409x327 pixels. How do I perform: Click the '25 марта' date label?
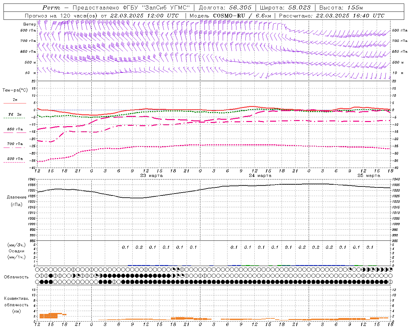(x=369, y=176)
